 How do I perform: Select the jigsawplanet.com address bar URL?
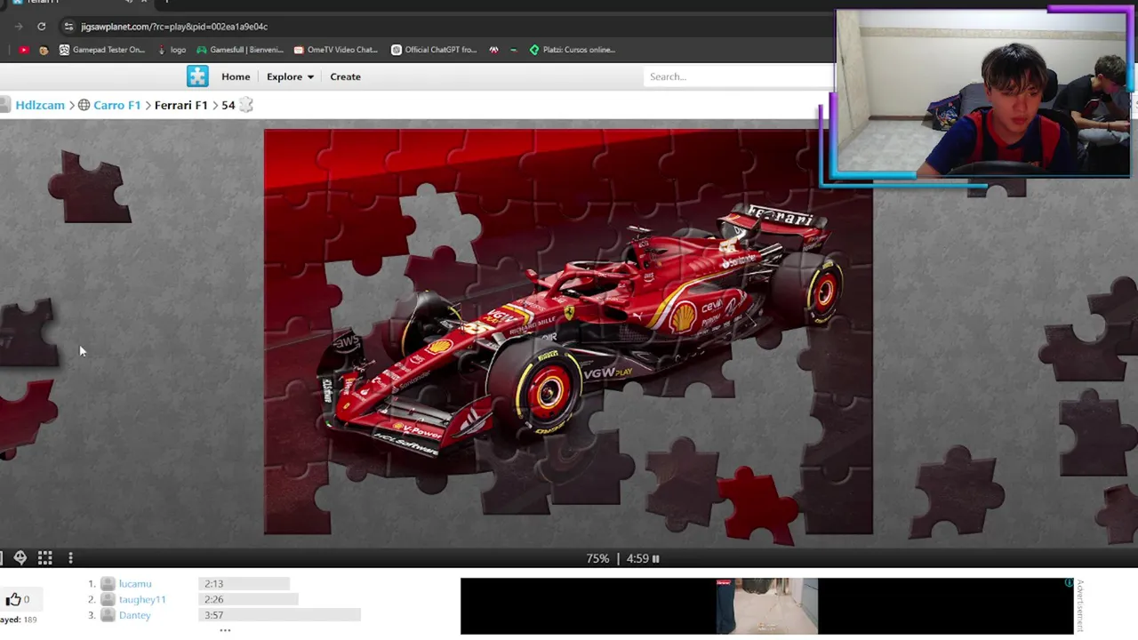[174, 27]
